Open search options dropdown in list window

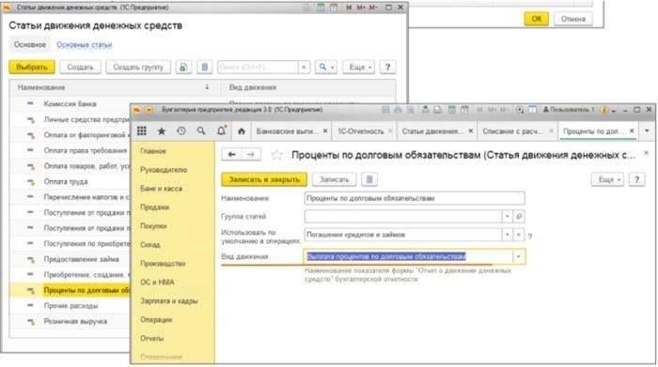[x=326, y=67]
